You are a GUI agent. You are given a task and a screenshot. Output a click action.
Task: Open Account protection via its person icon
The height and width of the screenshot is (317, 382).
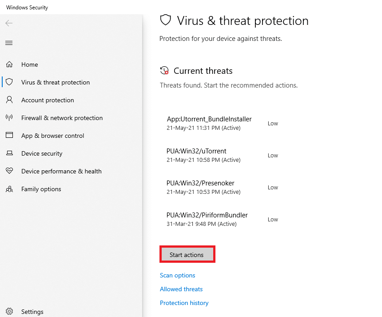9,100
